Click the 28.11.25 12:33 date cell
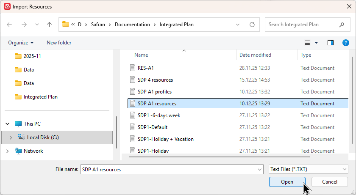Screen dimensions: 356x195 [x=255, y=68]
